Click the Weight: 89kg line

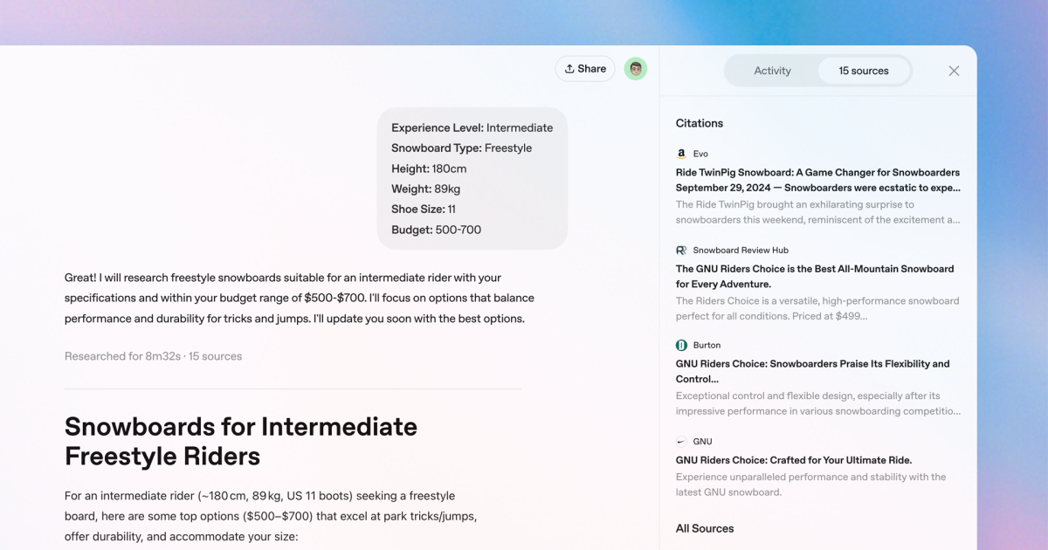pos(426,189)
